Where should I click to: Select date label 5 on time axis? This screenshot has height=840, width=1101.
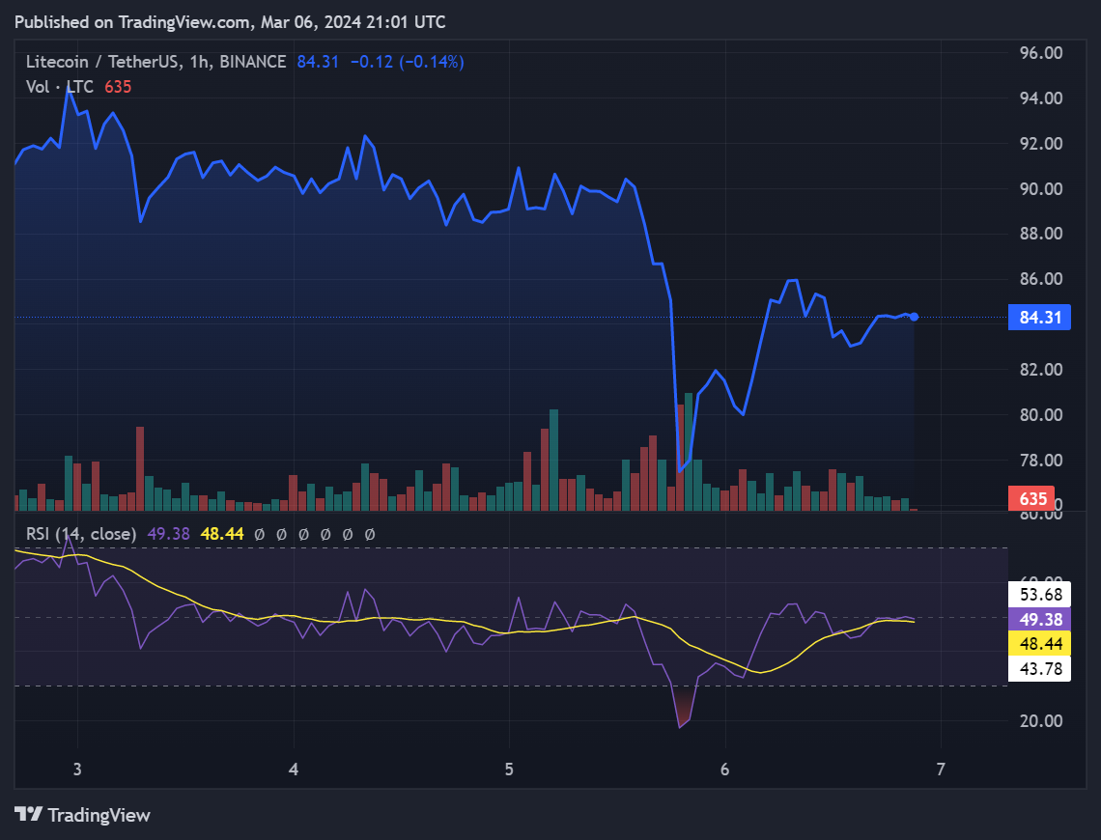point(510,770)
